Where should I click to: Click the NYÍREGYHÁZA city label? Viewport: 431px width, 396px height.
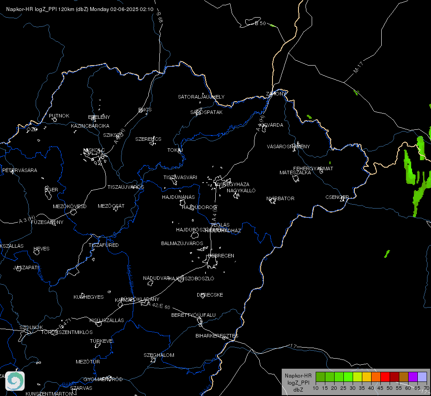pos(232,184)
